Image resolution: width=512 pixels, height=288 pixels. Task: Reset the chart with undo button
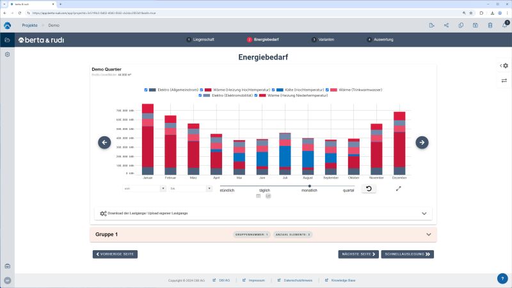369,189
